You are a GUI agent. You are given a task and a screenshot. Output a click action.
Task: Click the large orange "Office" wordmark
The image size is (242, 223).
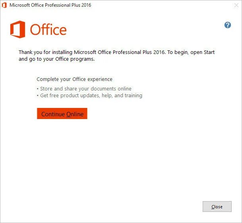[x=48, y=30]
